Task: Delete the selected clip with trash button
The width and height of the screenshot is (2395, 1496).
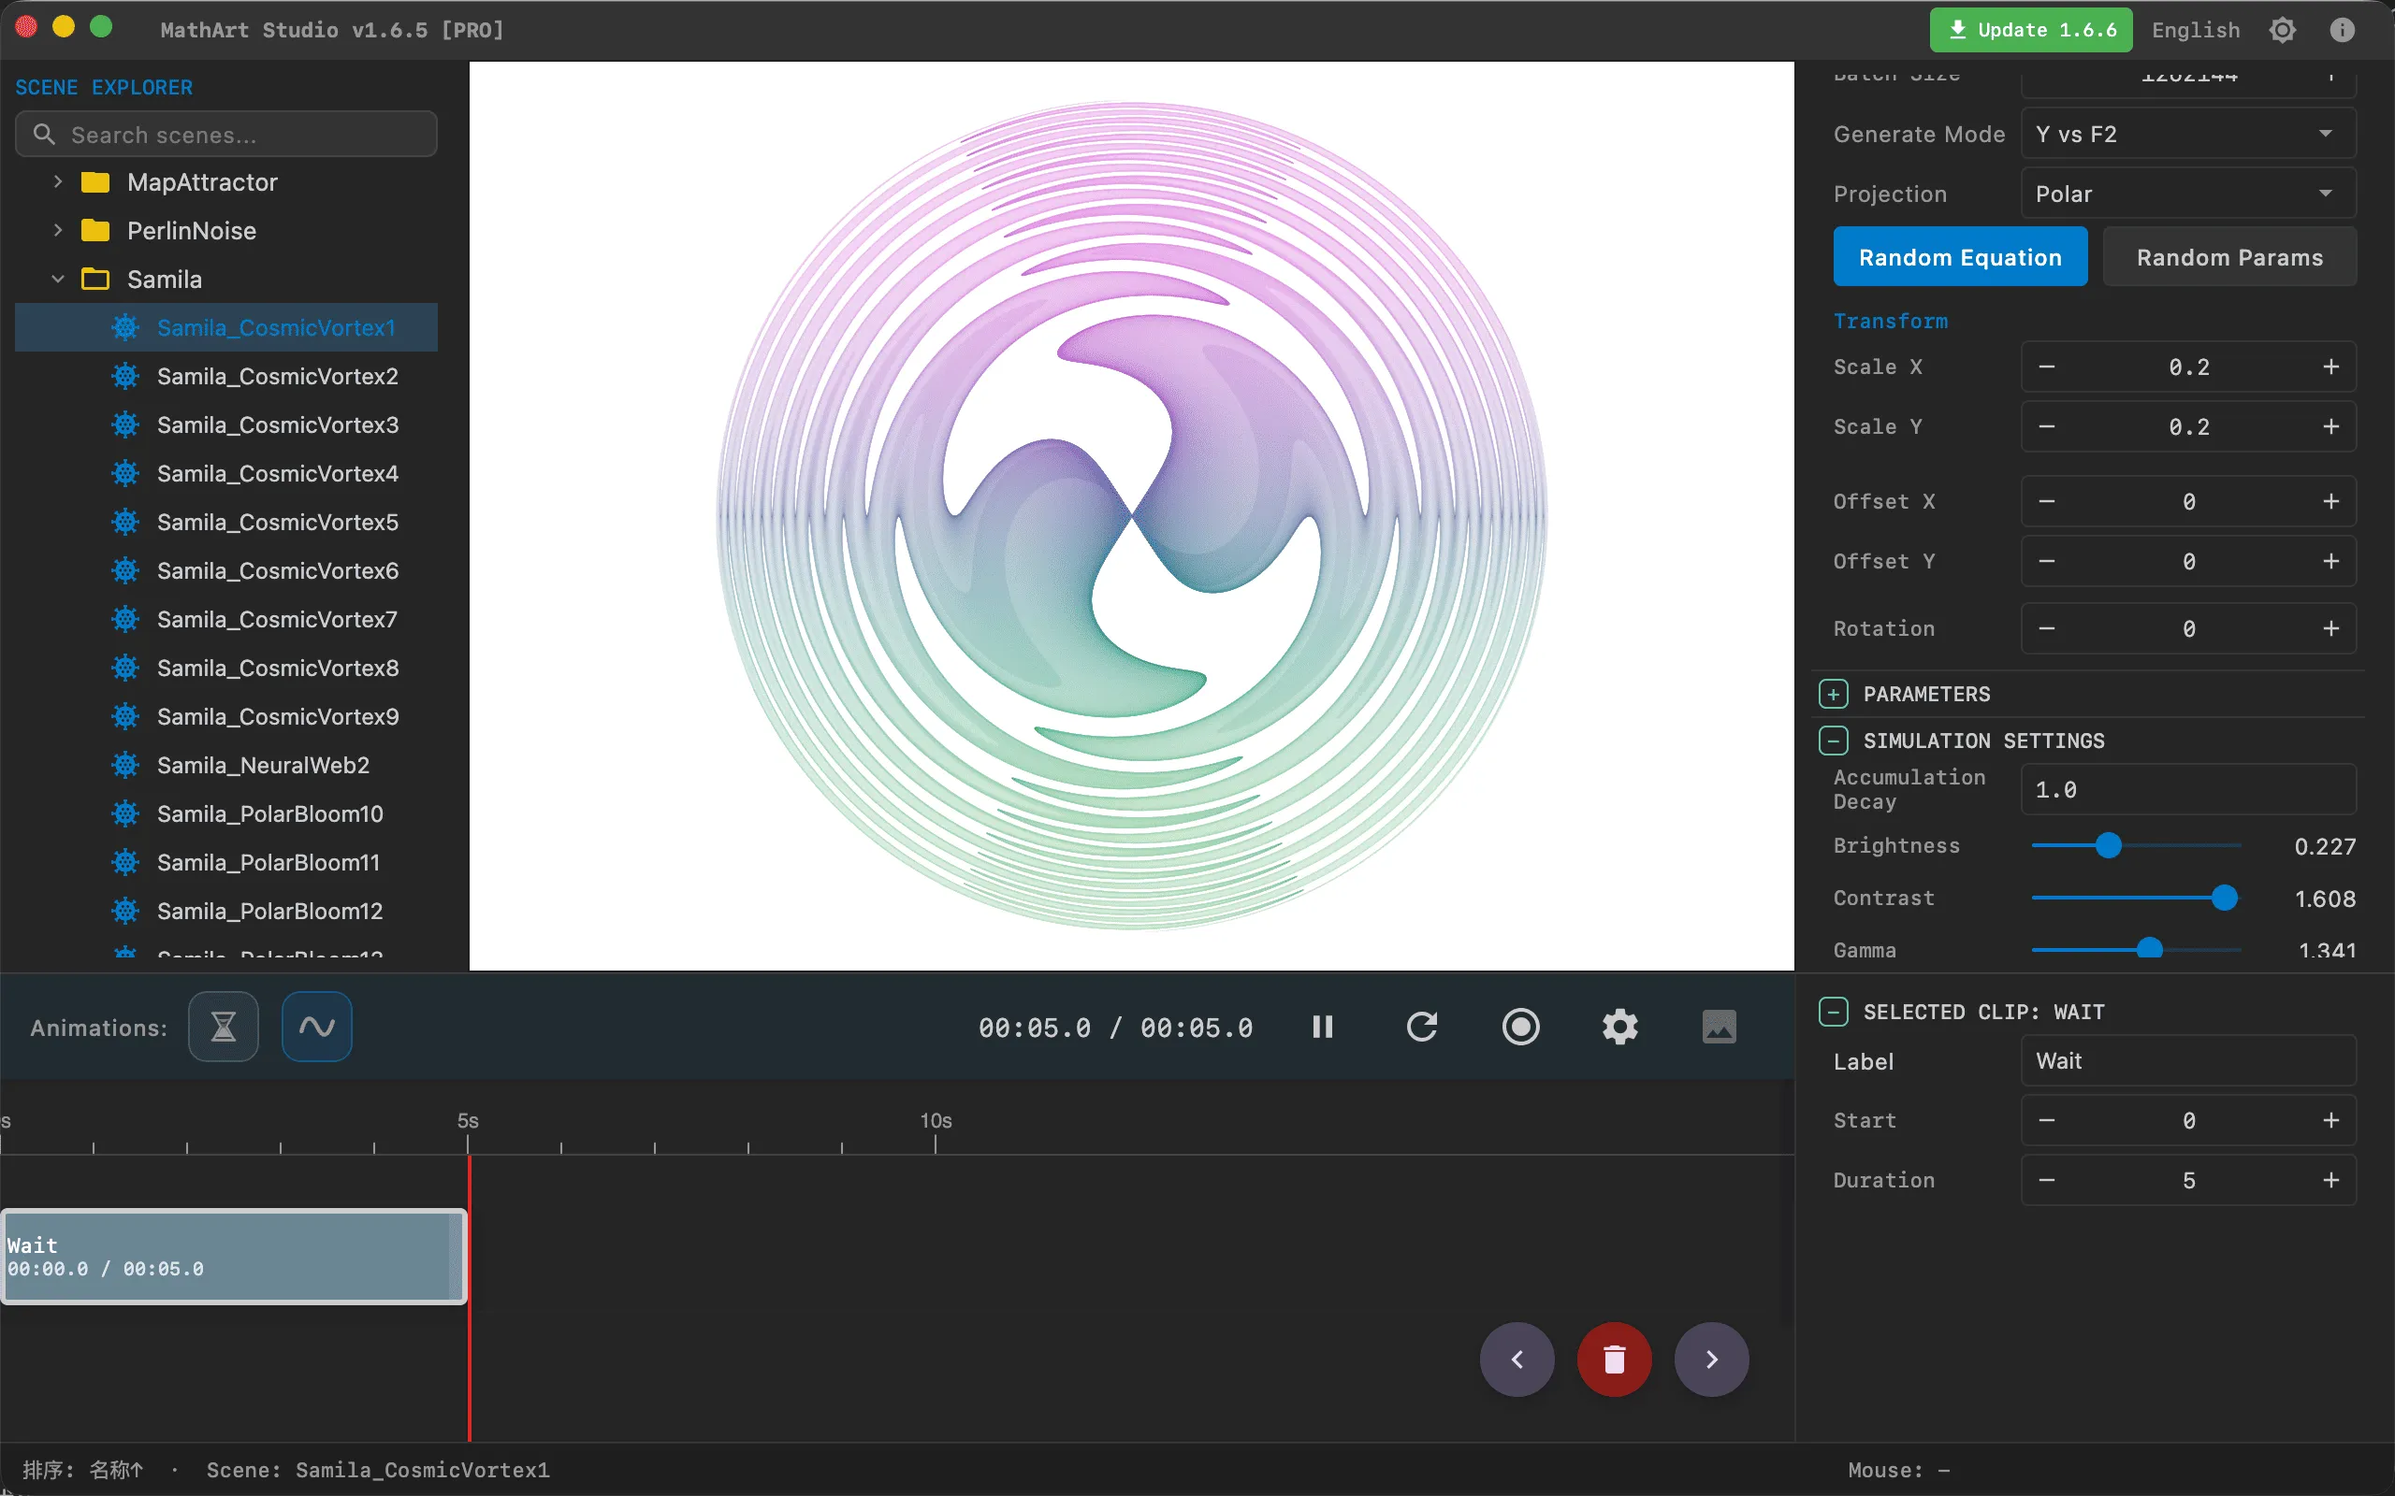Action: coord(1614,1359)
